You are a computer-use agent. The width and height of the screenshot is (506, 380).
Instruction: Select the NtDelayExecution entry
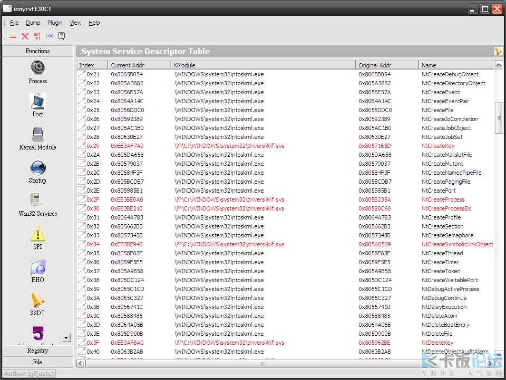(x=444, y=307)
